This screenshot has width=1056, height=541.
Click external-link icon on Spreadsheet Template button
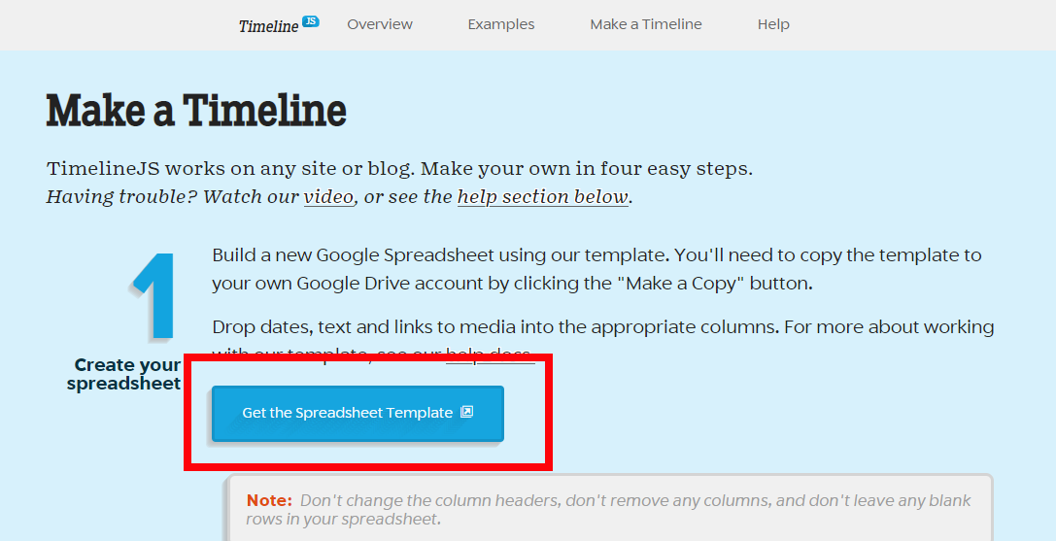click(x=466, y=412)
